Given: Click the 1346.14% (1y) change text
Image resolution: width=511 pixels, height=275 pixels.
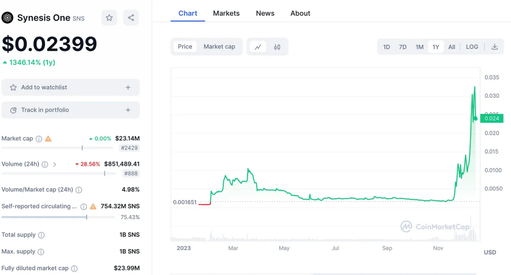Looking at the screenshot, I should pos(32,62).
